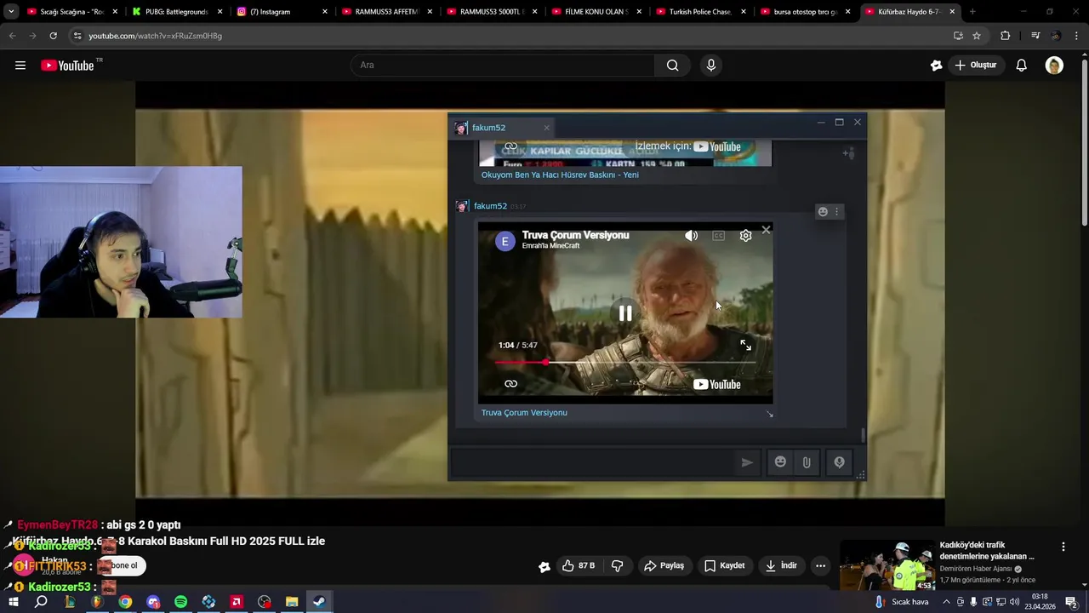The image size is (1089, 613).
Task: Click the abone ol subscribe button
Action: [124, 565]
